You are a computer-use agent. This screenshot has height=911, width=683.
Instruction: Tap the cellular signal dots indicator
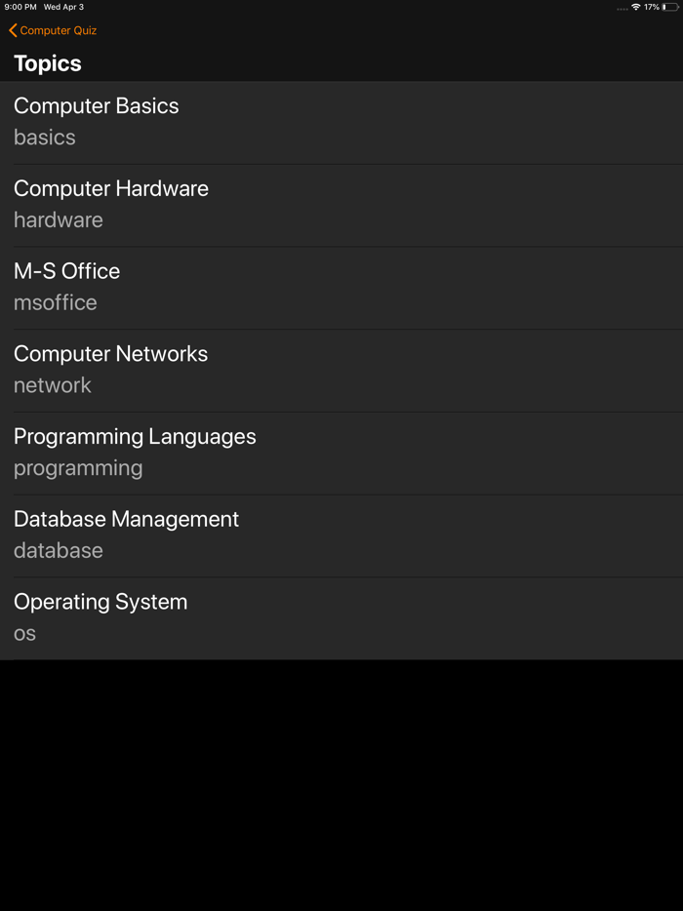(x=623, y=9)
